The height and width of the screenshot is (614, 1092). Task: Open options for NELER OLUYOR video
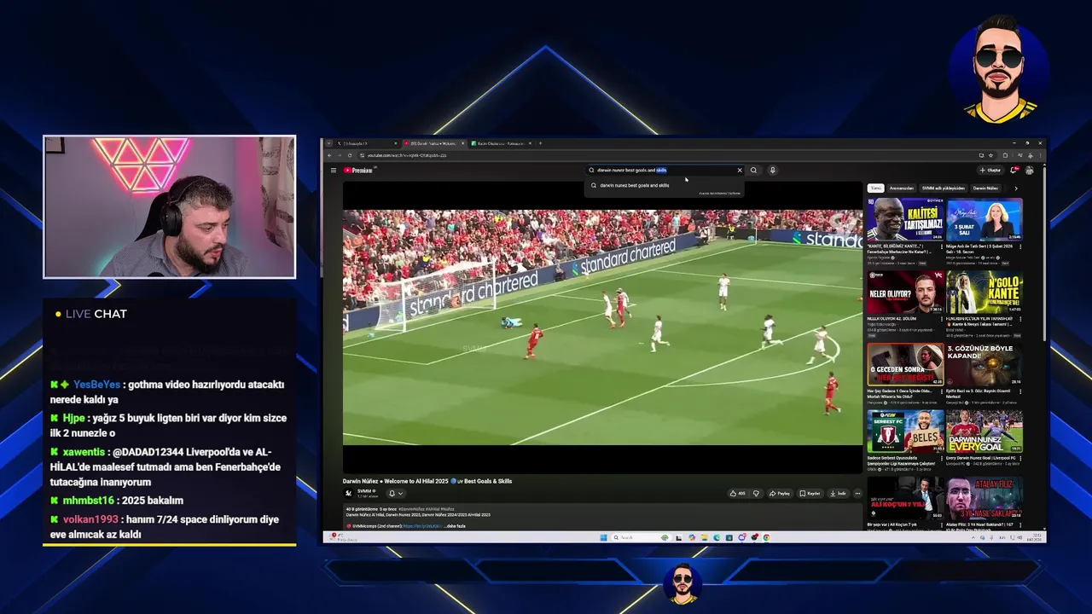point(941,319)
